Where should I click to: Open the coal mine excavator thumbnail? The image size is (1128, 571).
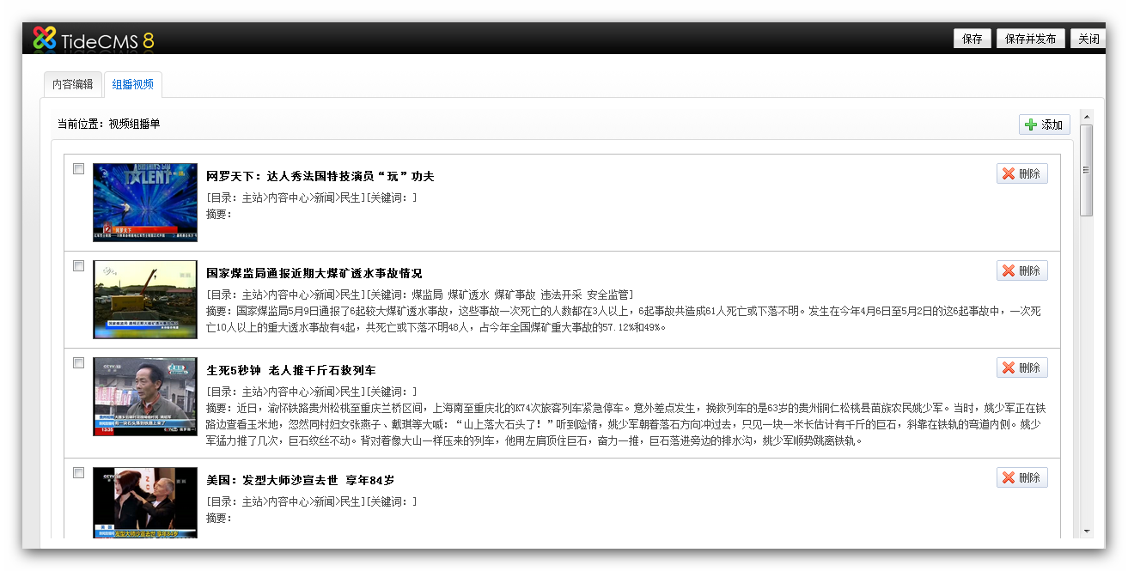tap(144, 299)
